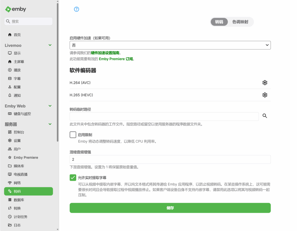Screen dimensions: 297x231
Task: Disable 允许实时提取字幕 option
Action: [73, 177]
